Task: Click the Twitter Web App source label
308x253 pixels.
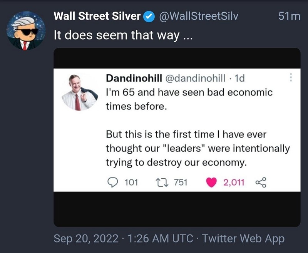Action: coord(243,238)
